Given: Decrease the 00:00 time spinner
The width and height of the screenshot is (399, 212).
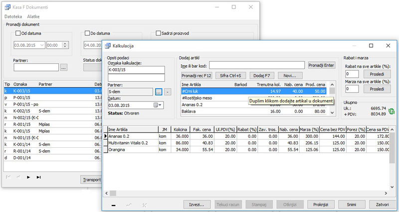Looking at the screenshot, I should click(x=65, y=47).
